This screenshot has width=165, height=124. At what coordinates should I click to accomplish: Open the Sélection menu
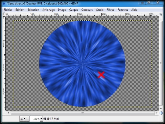33,10
